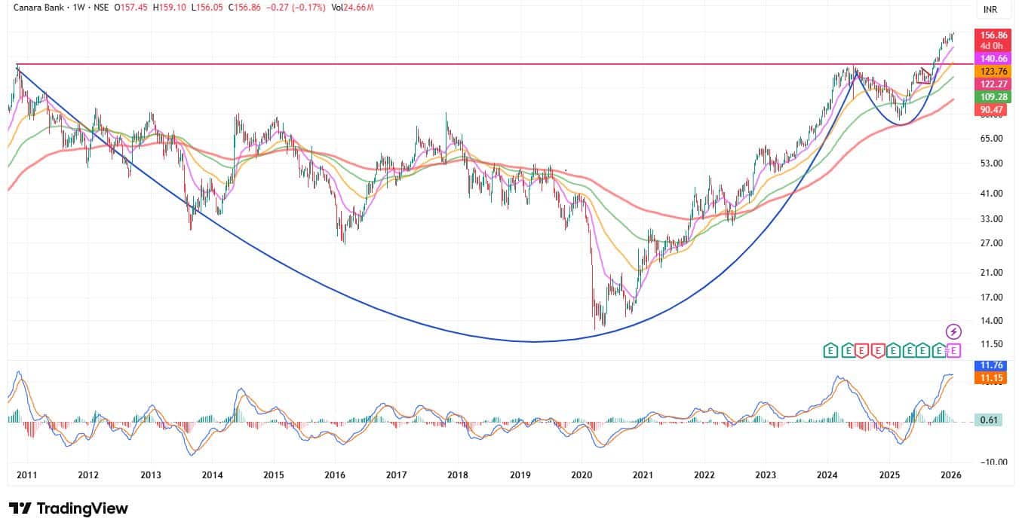Click the 65.00 price axis tick
Screen dimensions: 1022x531
pyautogui.click(x=991, y=139)
